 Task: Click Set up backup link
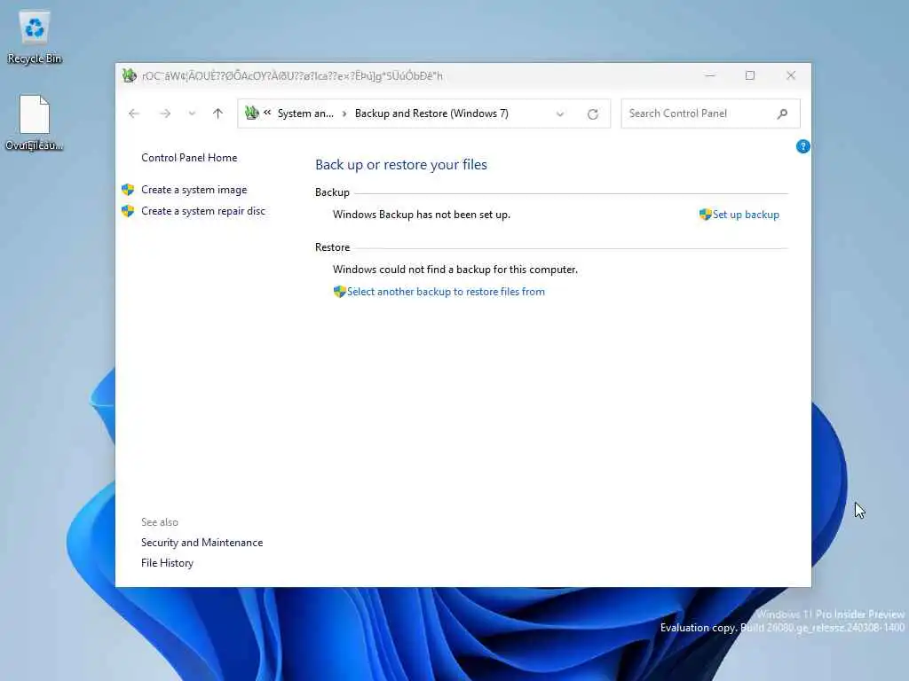[746, 215]
